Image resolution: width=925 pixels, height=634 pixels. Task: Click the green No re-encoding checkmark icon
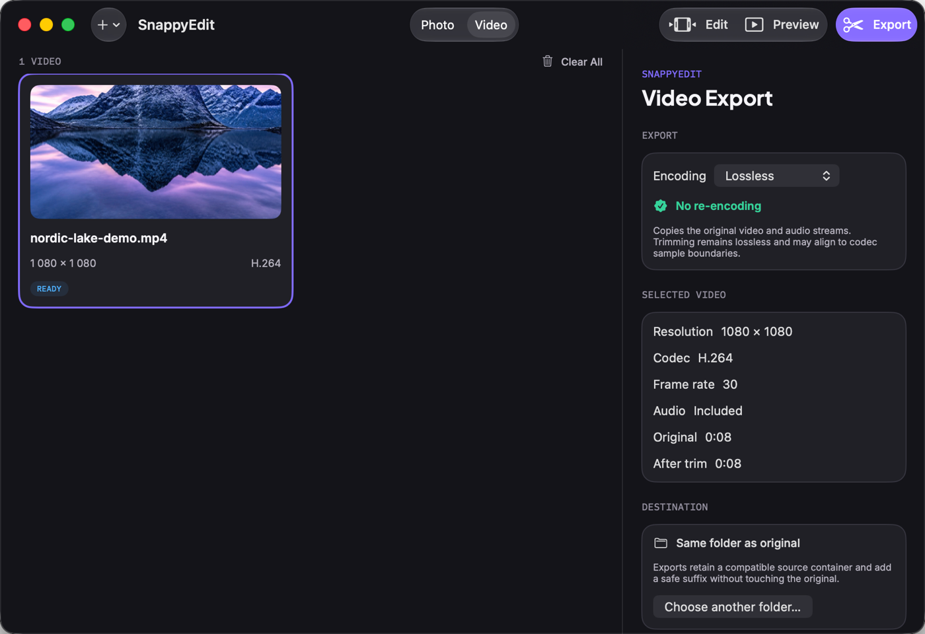661,206
